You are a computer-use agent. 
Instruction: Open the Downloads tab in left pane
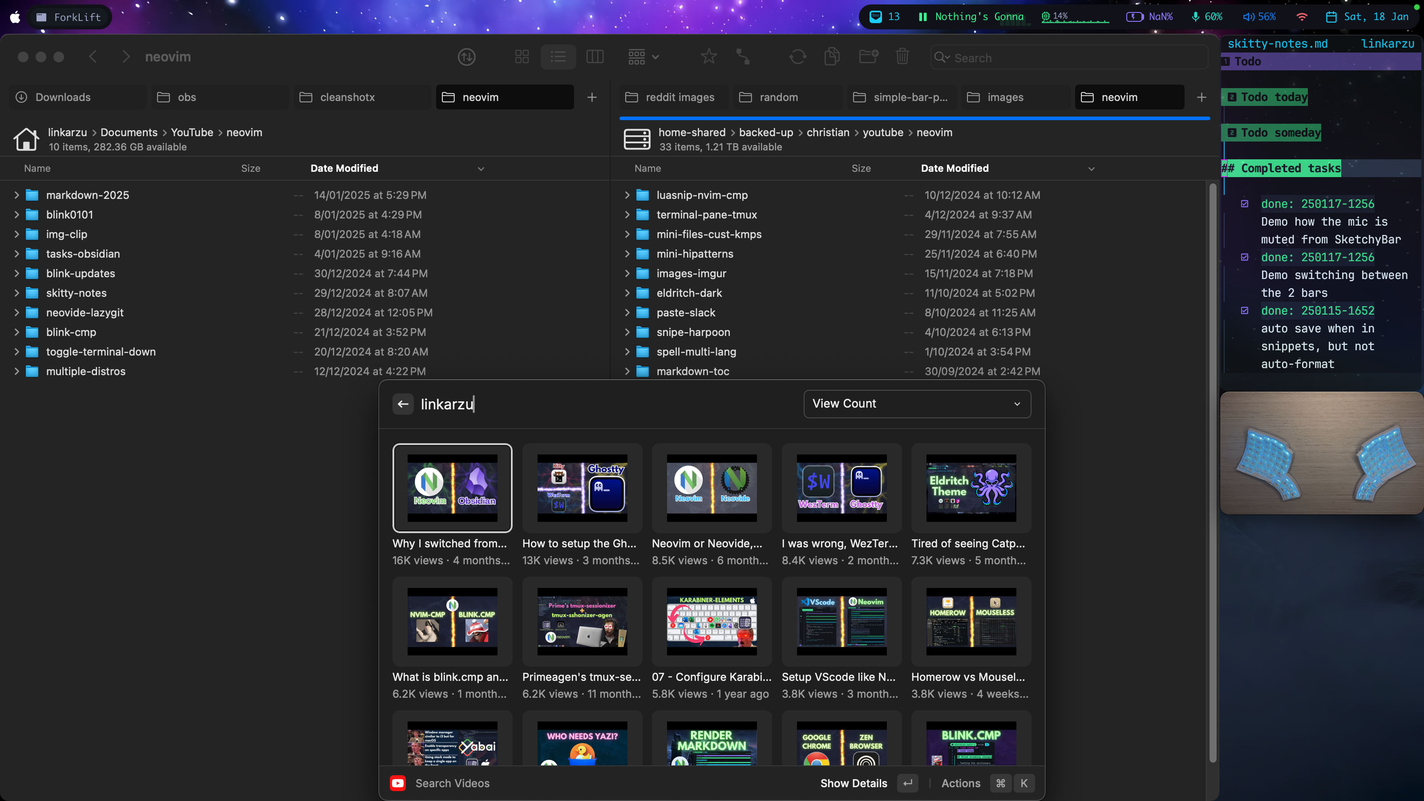(x=78, y=97)
